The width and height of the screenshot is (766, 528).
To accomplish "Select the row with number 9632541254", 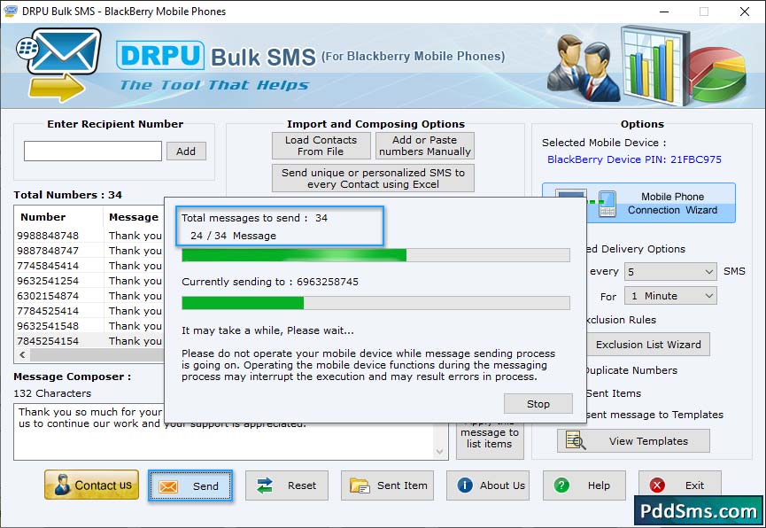I will (x=89, y=281).
